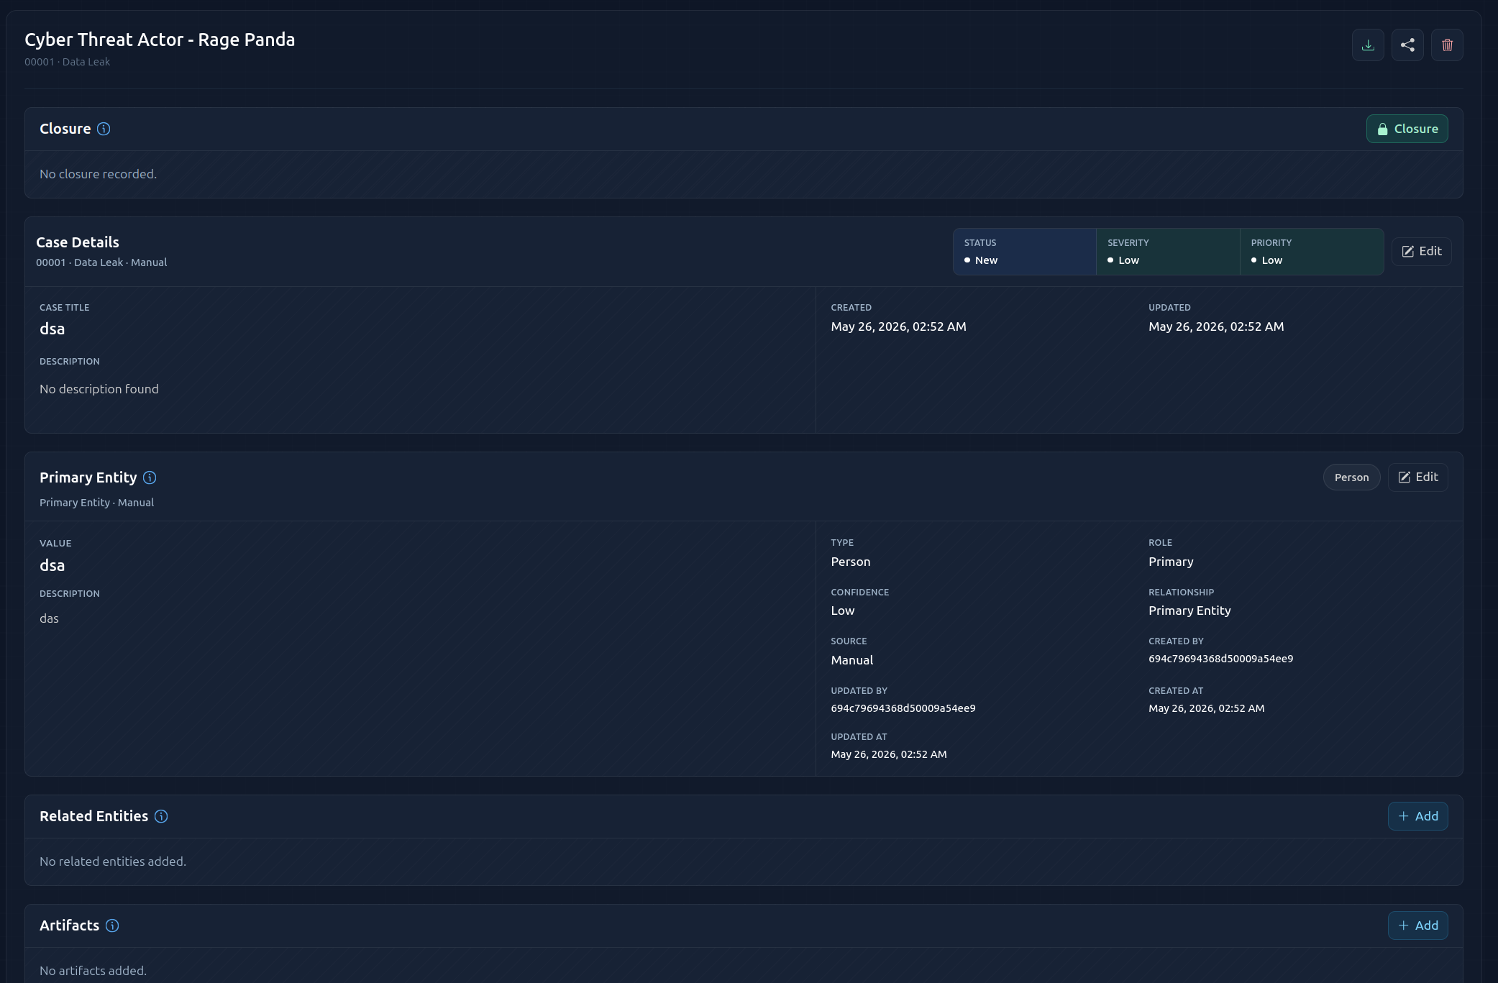Click the Related Entities heading
1498x983 pixels.
93,816
